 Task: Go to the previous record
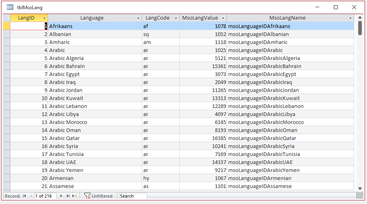click(x=31, y=196)
